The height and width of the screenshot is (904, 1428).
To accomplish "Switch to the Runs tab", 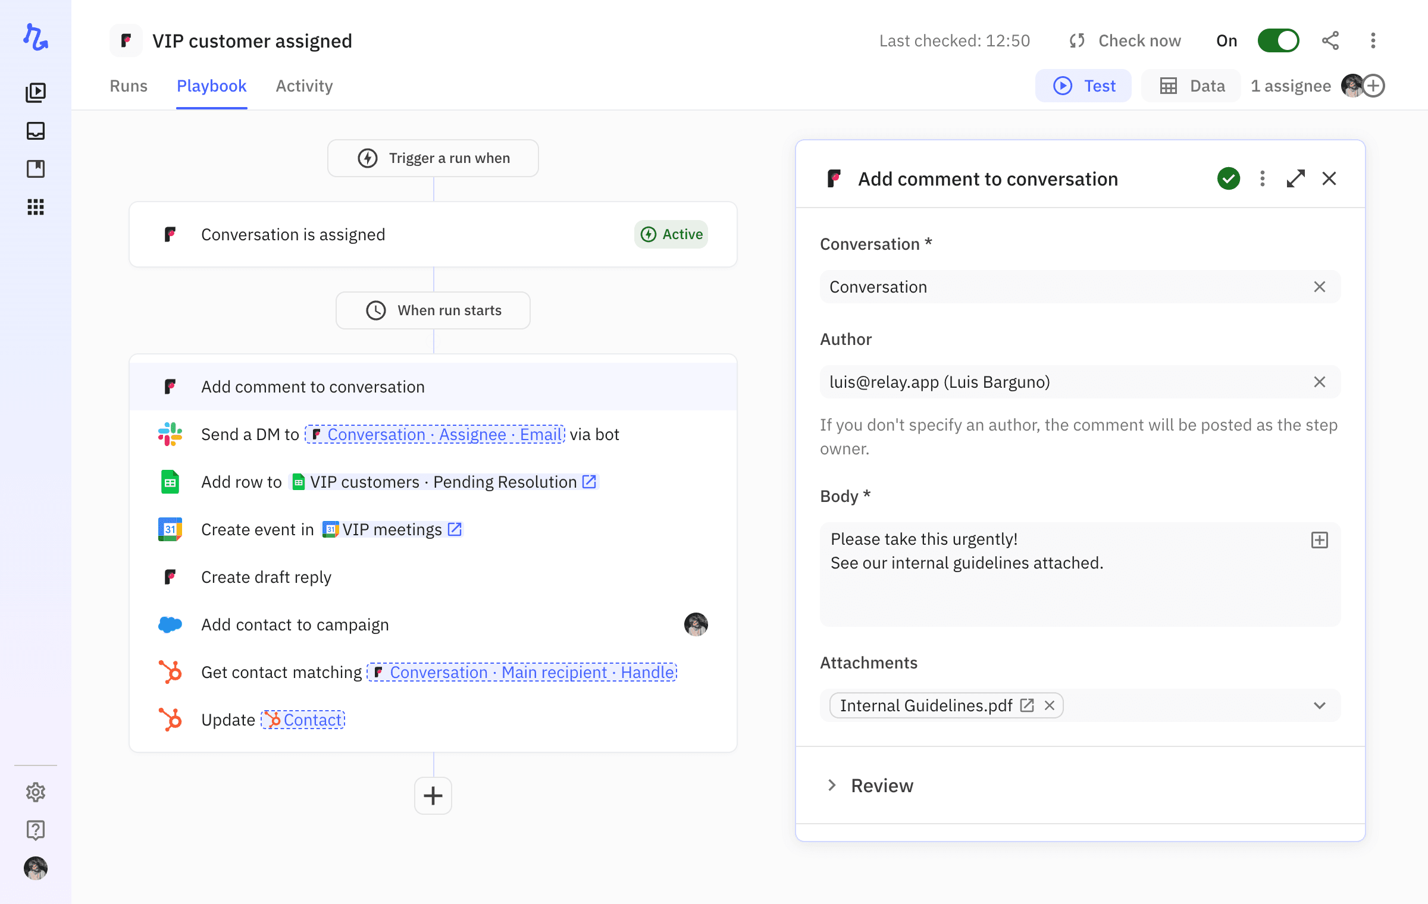I will click(129, 86).
